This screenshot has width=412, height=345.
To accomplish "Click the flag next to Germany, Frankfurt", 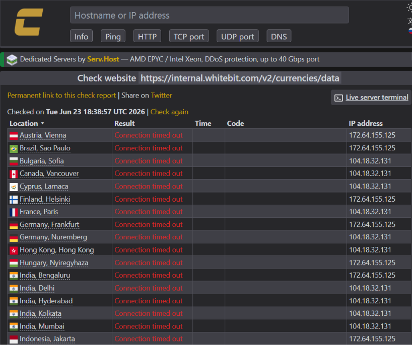I will point(14,225).
